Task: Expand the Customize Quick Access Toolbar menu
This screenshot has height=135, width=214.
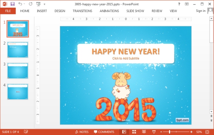Action: tap(45, 4)
